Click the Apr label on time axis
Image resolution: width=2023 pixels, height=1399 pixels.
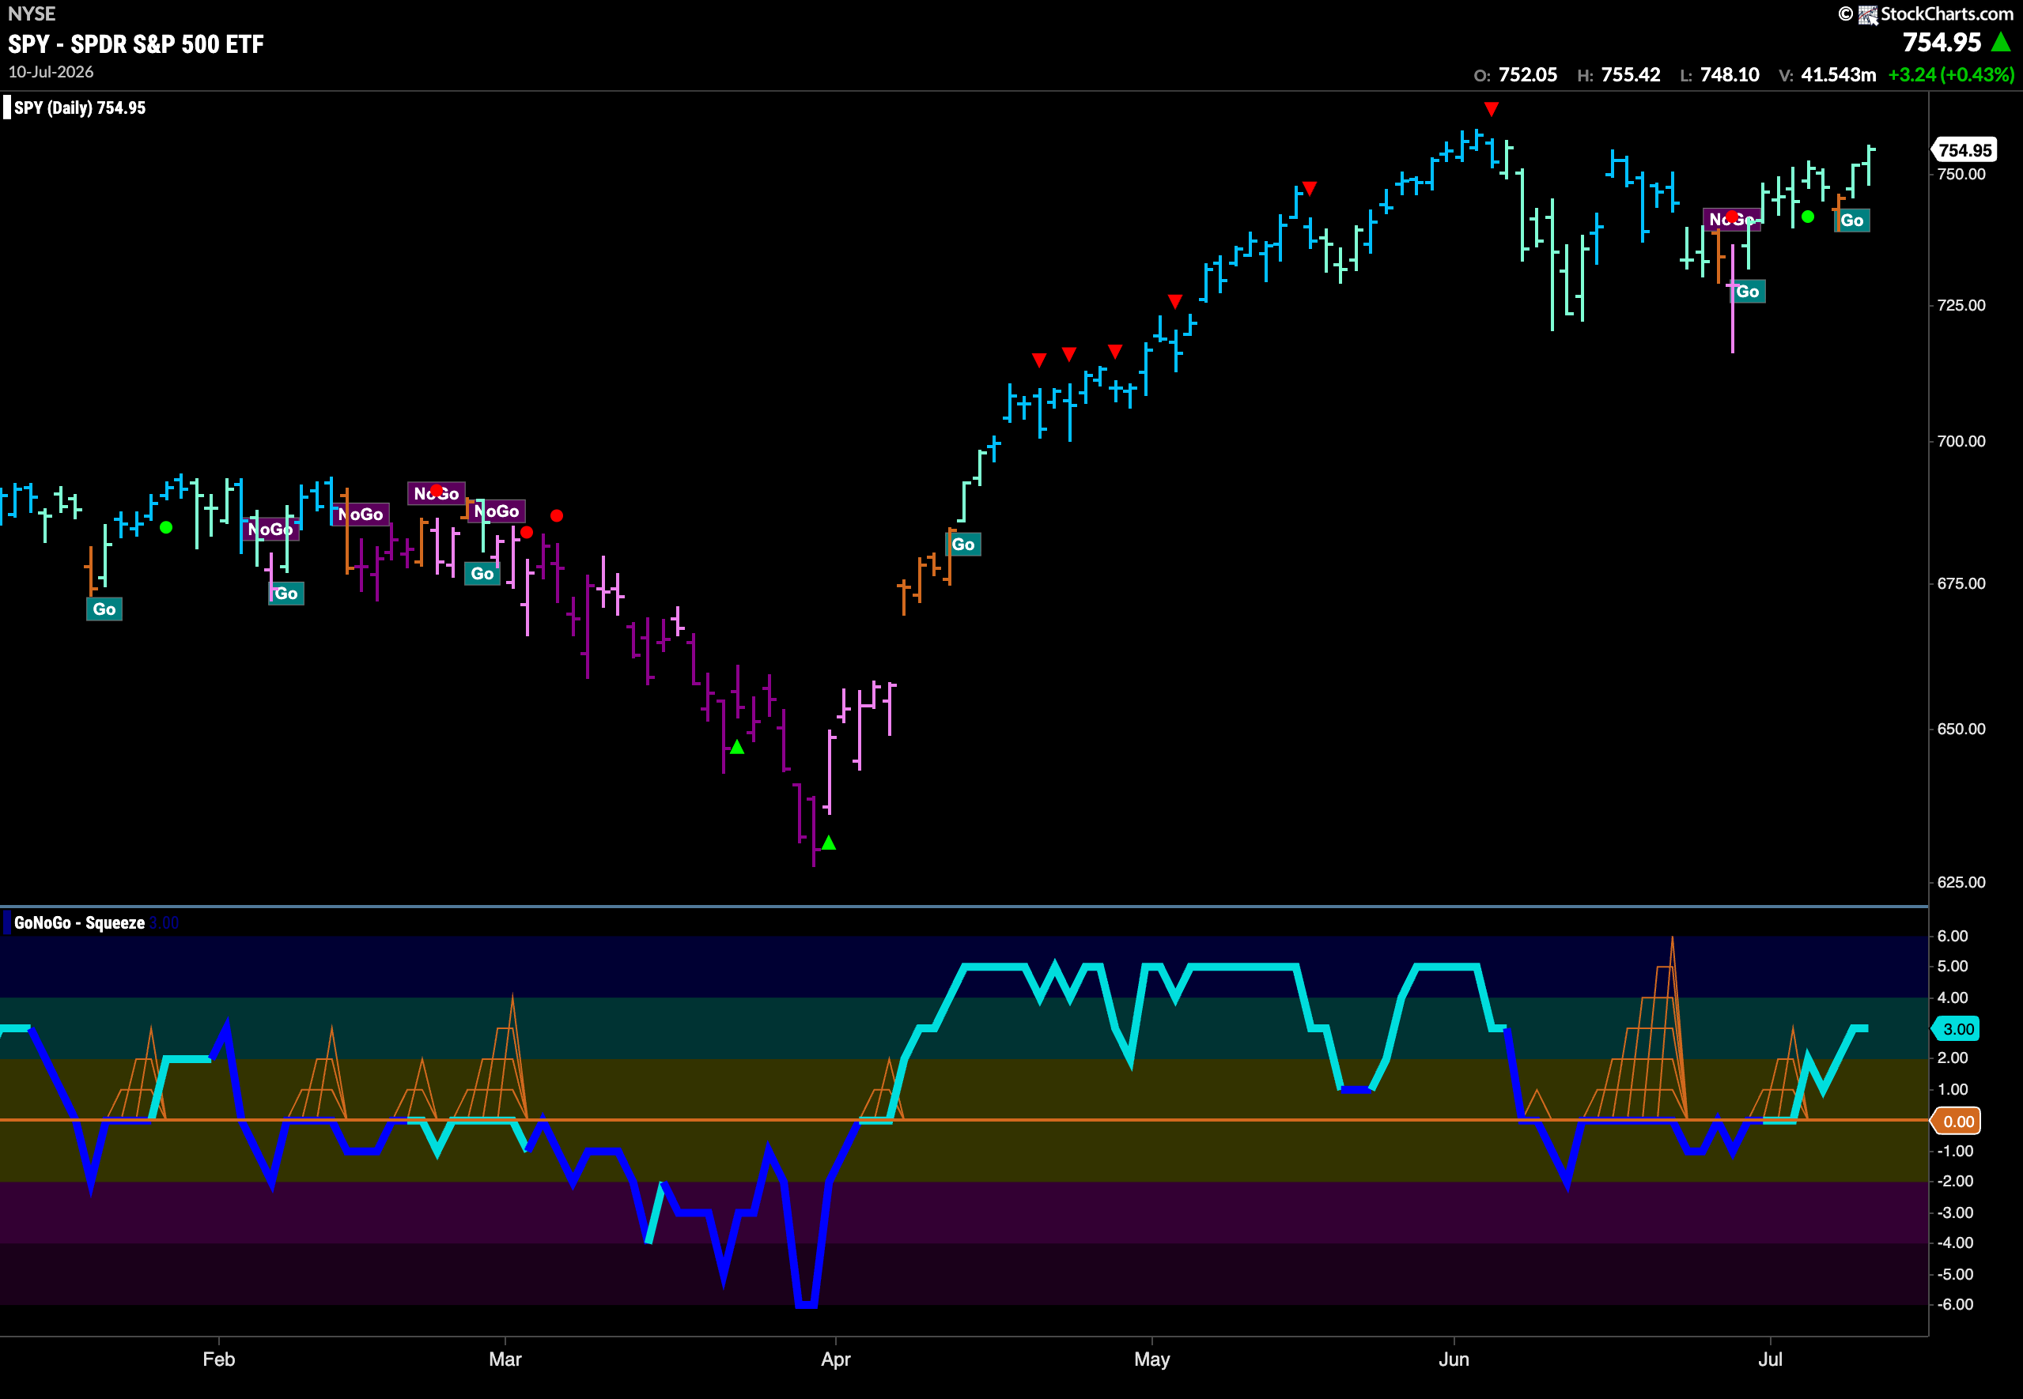click(836, 1359)
